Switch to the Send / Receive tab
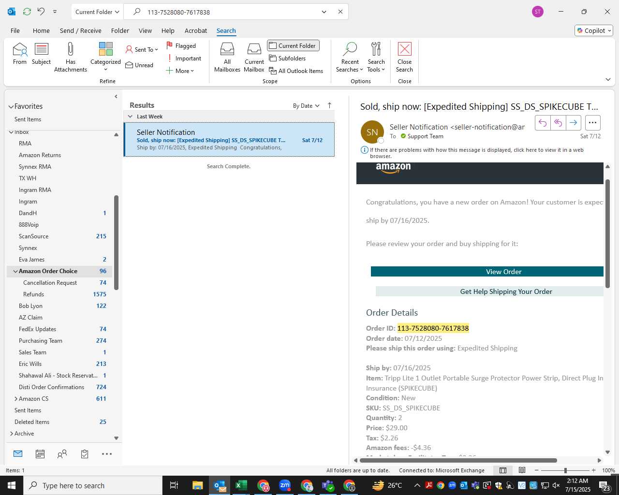Viewport: 619px width, 495px height. (81, 30)
